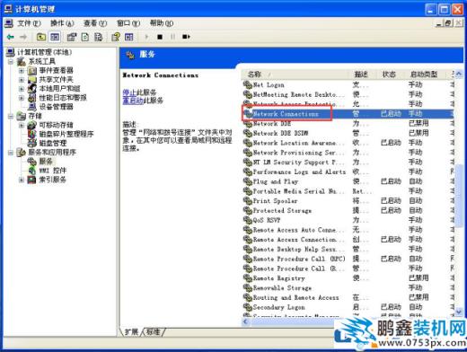Expand the 索引服务 tree node

tap(22, 180)
